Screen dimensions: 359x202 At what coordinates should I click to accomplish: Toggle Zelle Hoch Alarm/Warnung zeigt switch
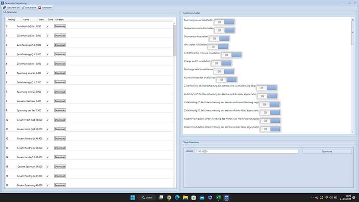tap(267, 88)
